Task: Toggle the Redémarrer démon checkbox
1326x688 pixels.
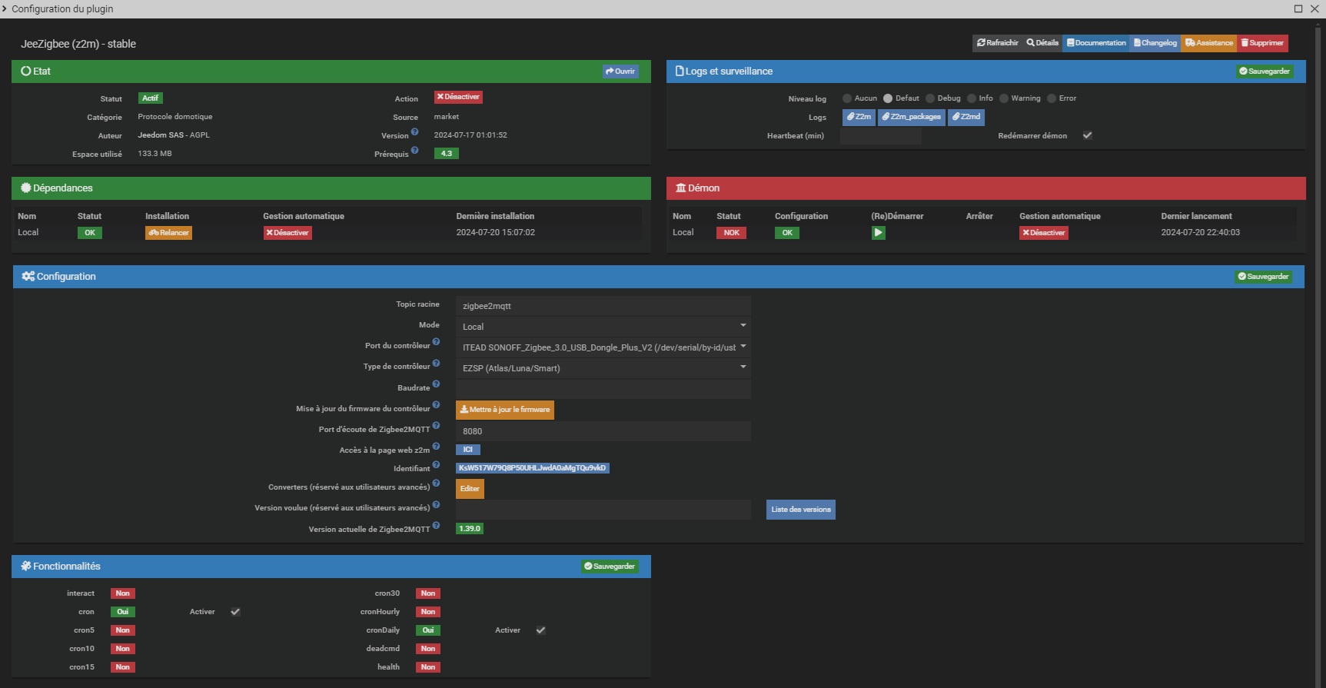Action: (1087, 135)
